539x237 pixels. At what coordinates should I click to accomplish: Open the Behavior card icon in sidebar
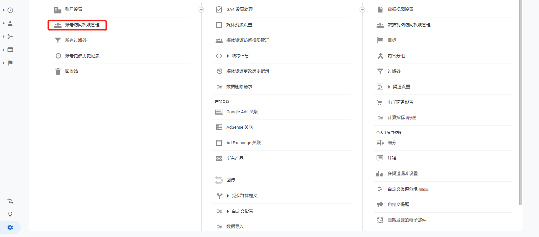(x=10, y=50)
